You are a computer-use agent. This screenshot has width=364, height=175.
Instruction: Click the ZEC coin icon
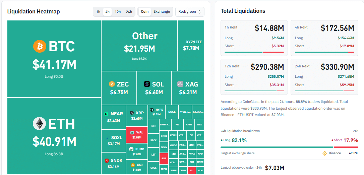[x=112, y=84]
